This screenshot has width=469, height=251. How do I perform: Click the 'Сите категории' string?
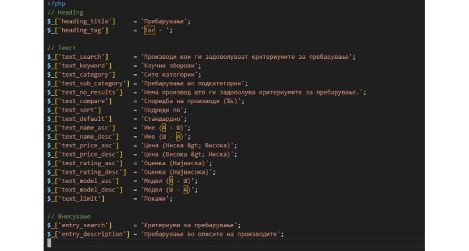pyautogui.click(x=169, y=75)
